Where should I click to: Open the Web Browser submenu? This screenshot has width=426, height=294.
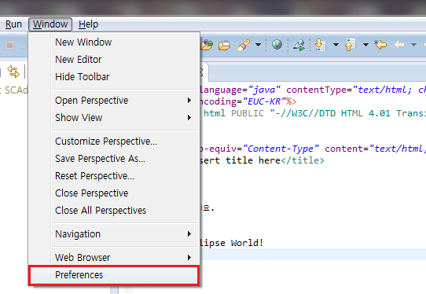click(x=114, y=257)
